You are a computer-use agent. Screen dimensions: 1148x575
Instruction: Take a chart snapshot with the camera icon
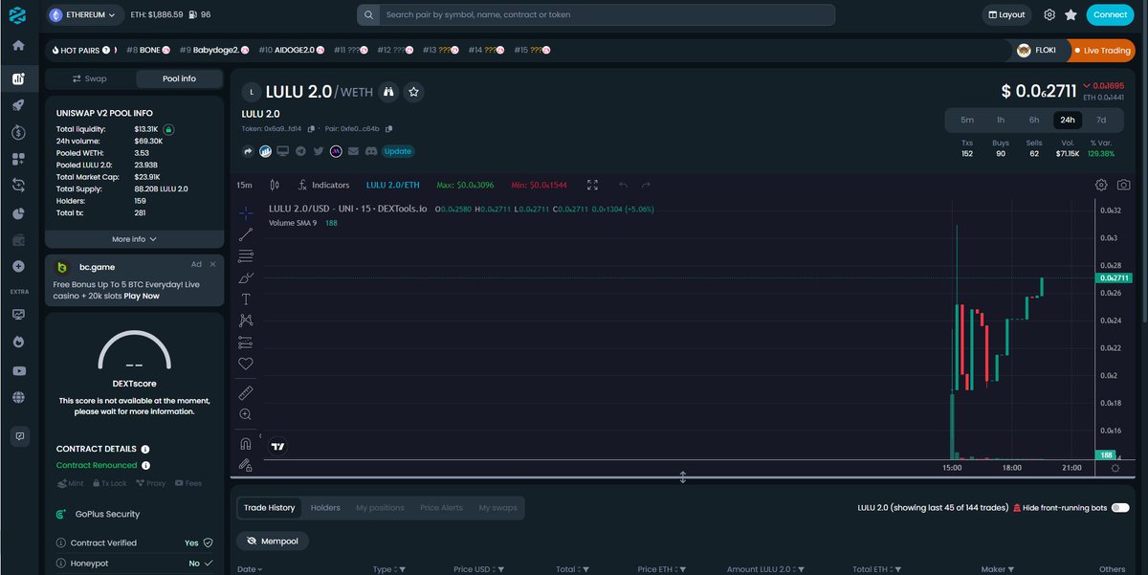(x=1123, y=185)
